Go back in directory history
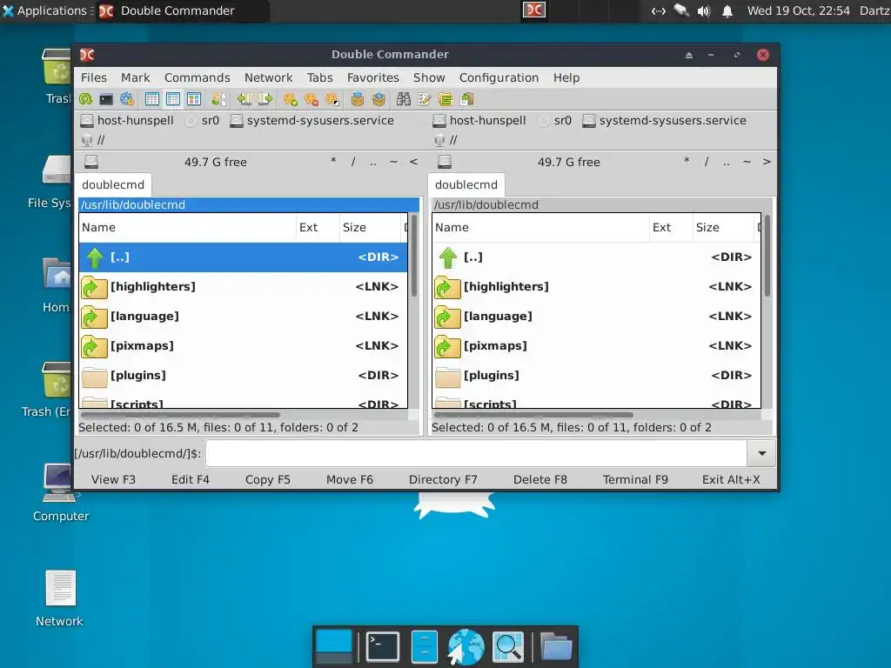891x668 pixels. [244, 99]
